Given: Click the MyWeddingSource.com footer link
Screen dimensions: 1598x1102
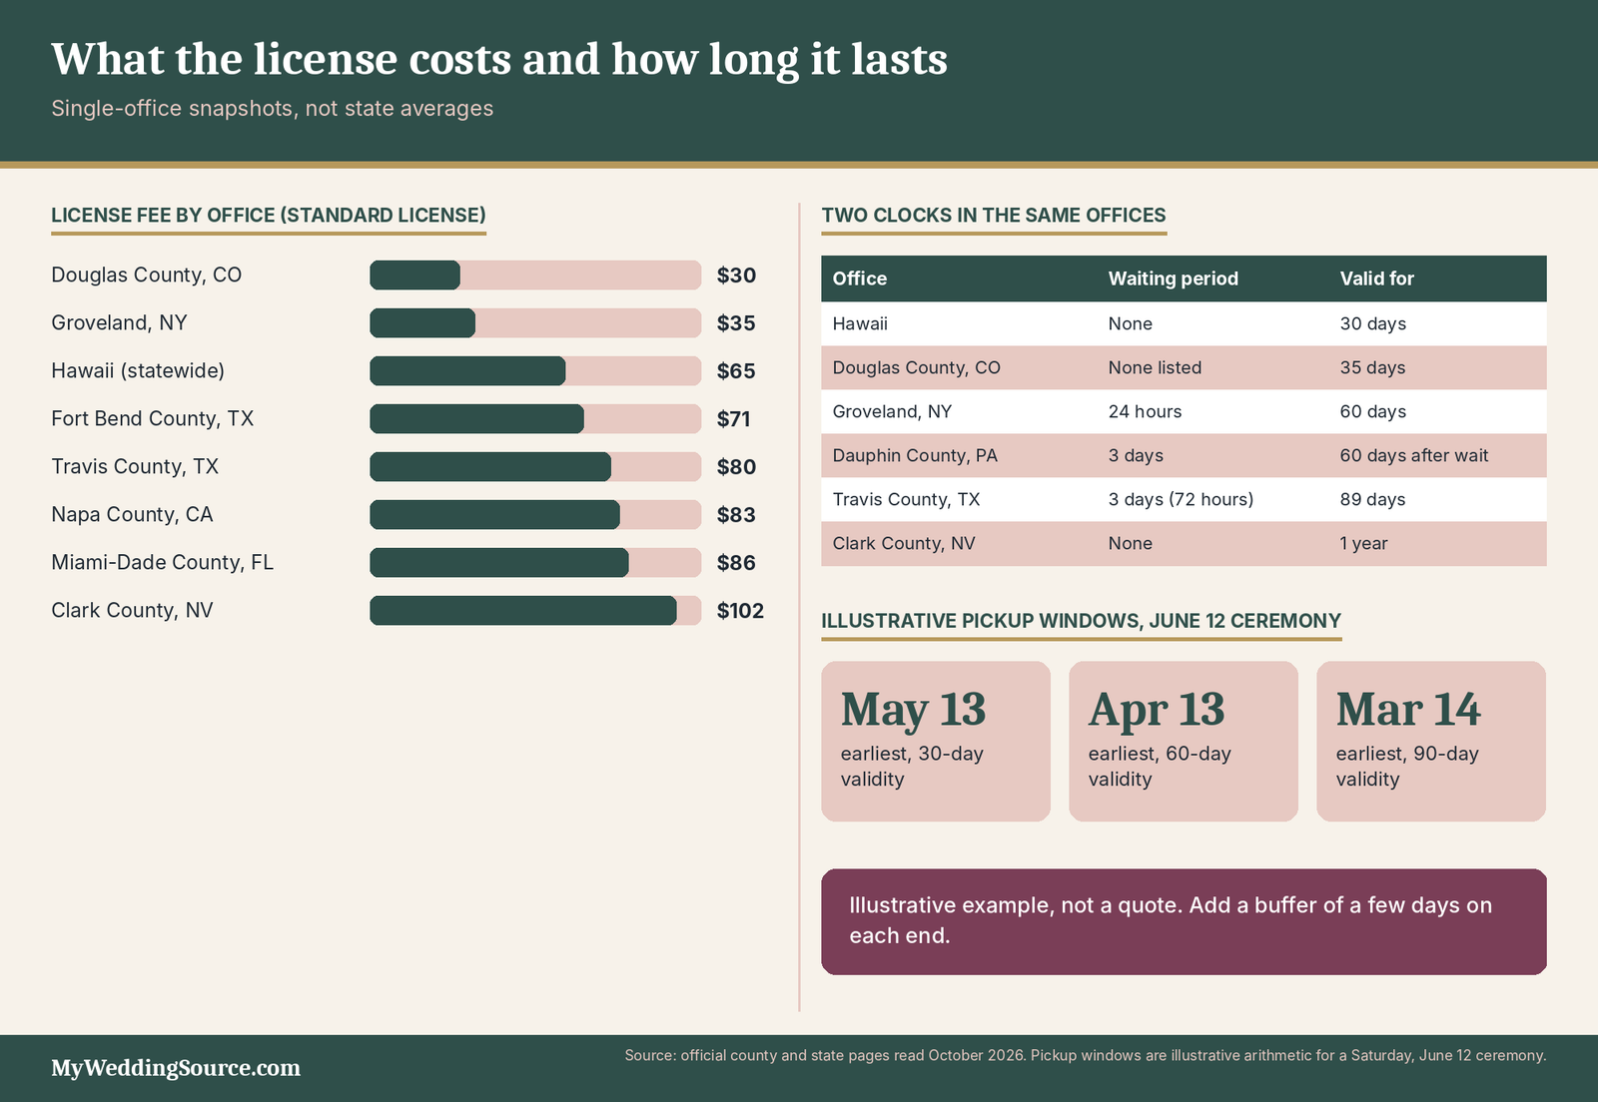Looking at the screenshot, I should 176,1068.
